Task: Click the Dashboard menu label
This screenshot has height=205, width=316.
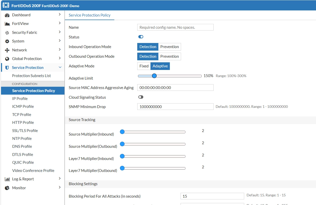Action: (21, 15)
